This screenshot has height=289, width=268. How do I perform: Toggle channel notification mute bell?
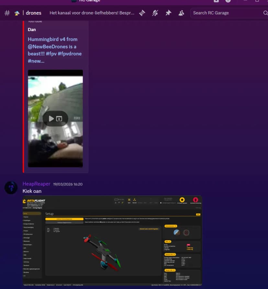click(155, 13)
